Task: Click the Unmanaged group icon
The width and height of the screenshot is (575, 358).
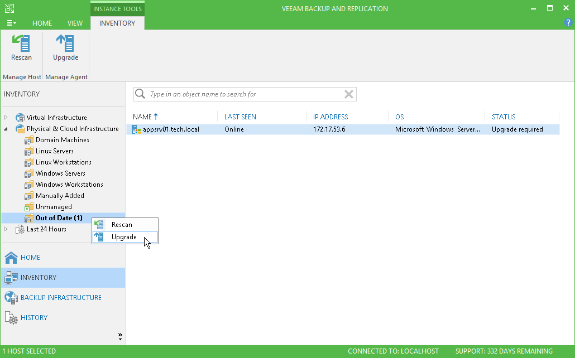Action: click(x=28, y=207)
